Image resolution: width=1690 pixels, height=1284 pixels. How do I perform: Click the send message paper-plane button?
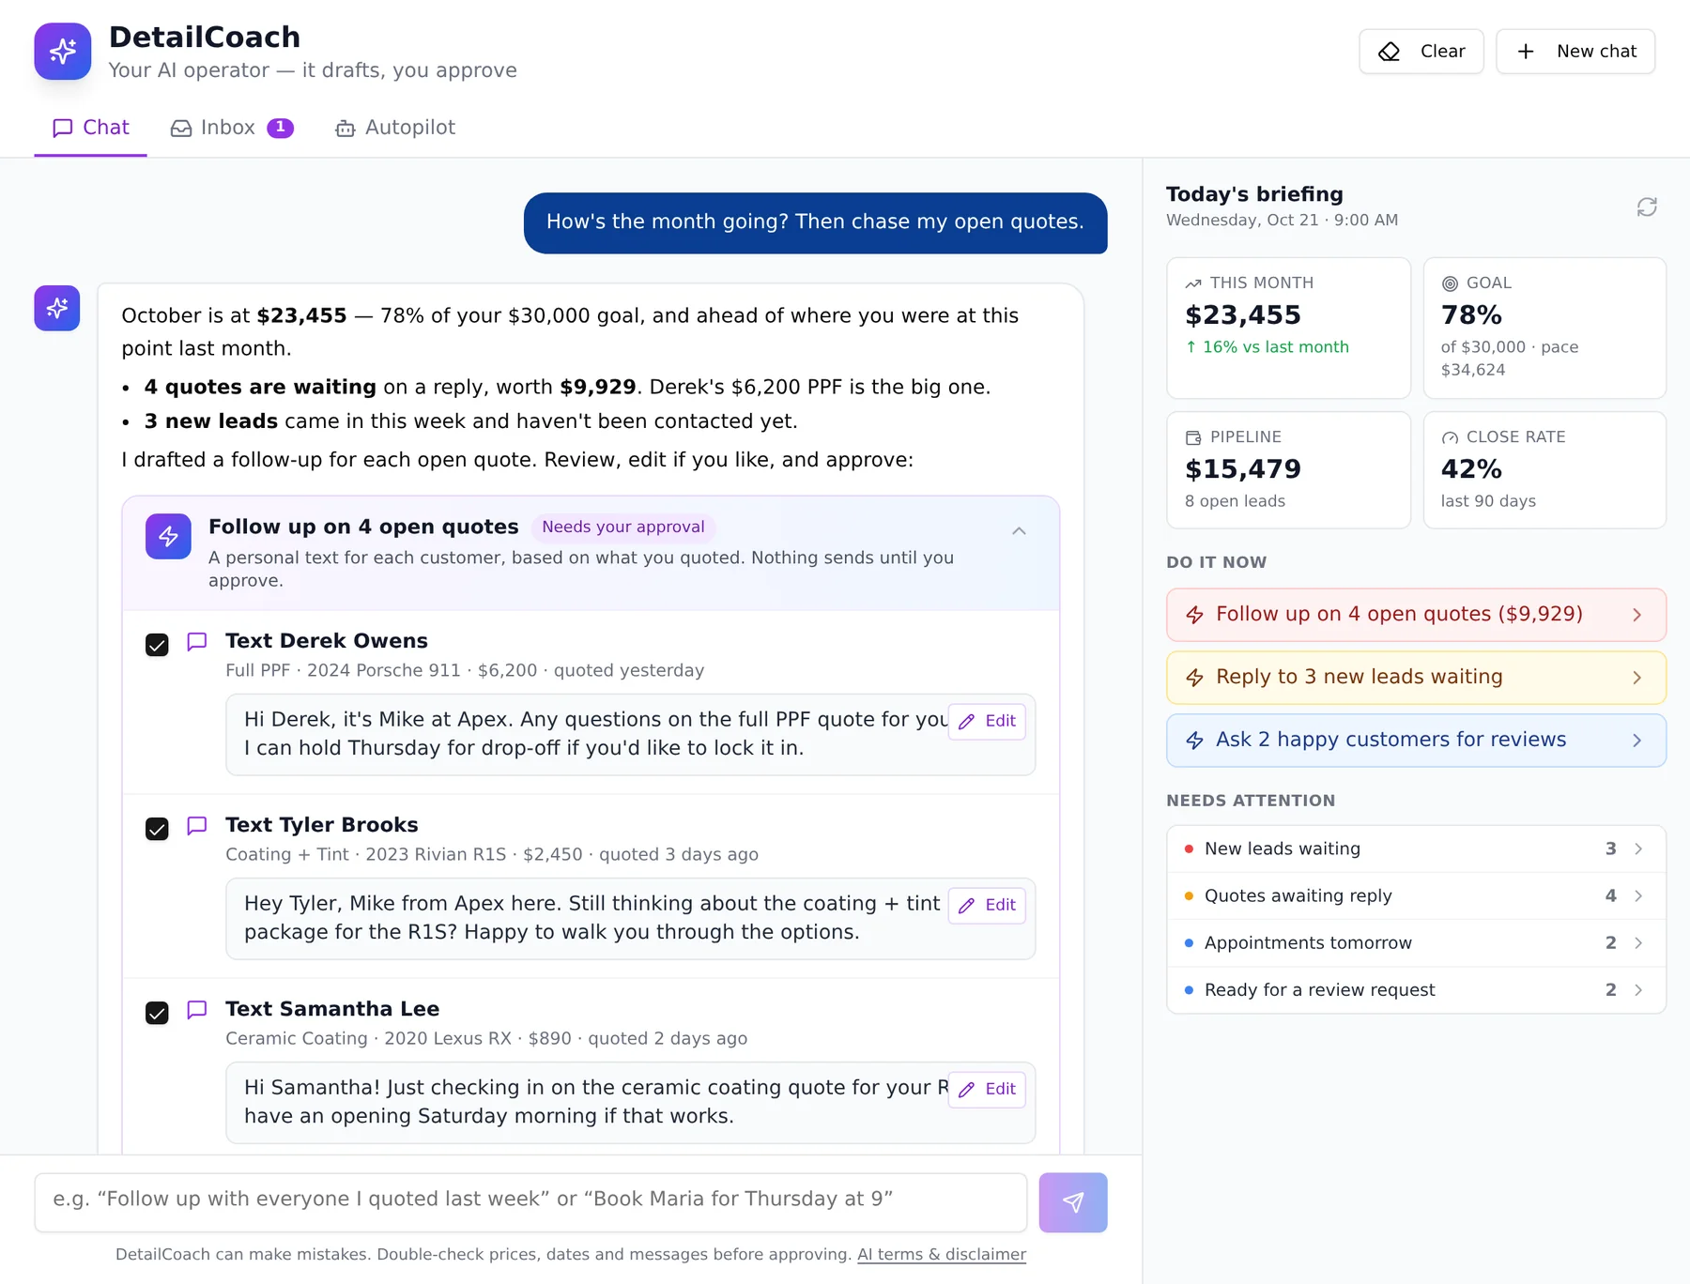[x=1073, y=1202]
